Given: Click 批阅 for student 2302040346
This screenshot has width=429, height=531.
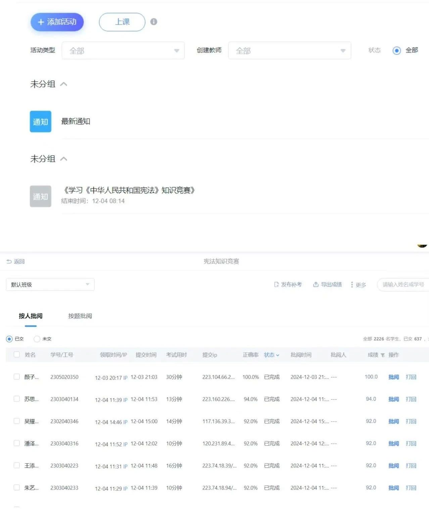Looking at the screenshot, I should [394, 421].
